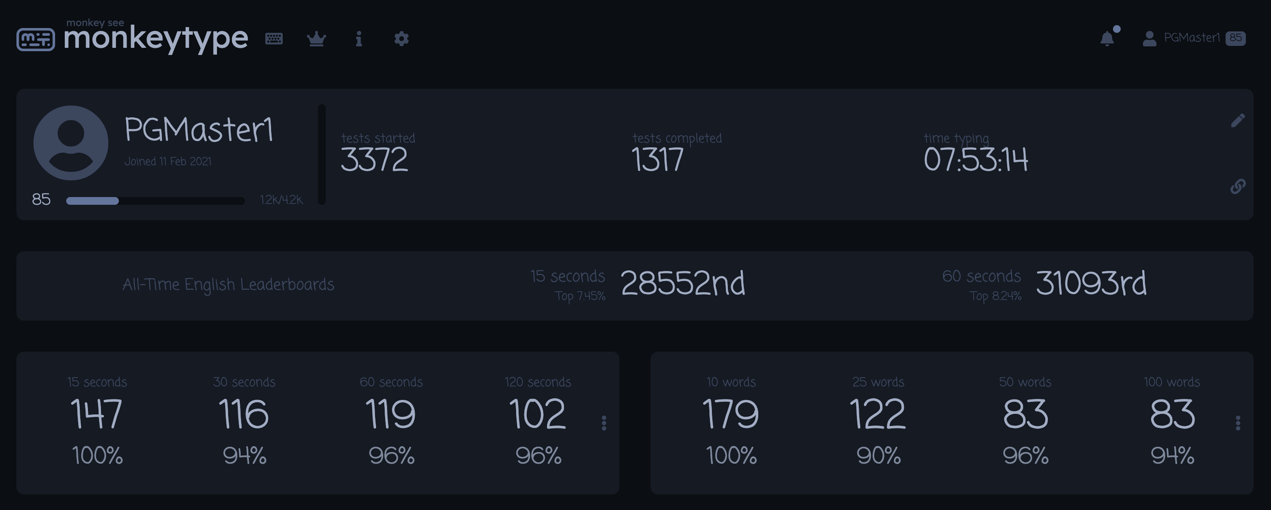The image size is (1271, 510).
Task: Open typing test via keyboard icon
Action: coord(274,39)
